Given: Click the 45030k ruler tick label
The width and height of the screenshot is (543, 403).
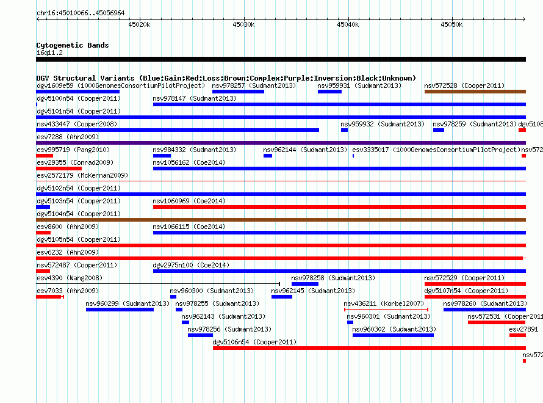Looking at the screenshot, I should pos(243,24).
